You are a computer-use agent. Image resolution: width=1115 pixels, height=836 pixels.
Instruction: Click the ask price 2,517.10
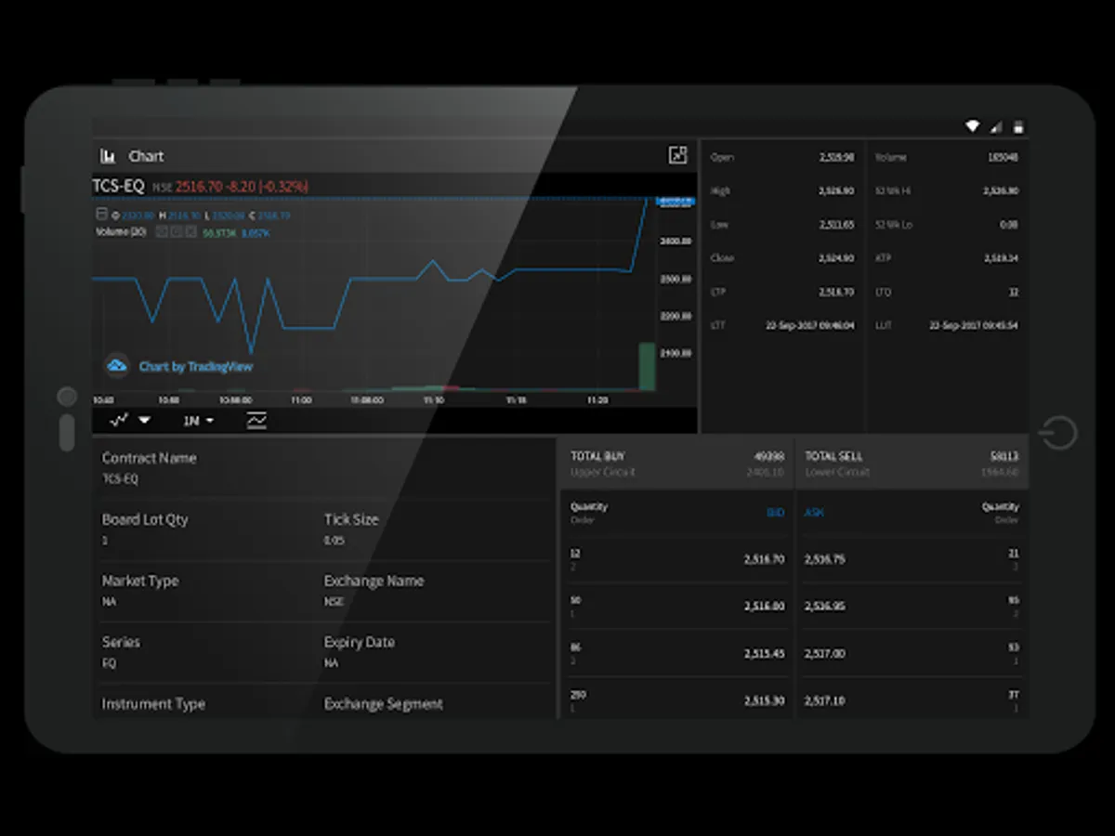pyautogui.click(x=825, y=700)
